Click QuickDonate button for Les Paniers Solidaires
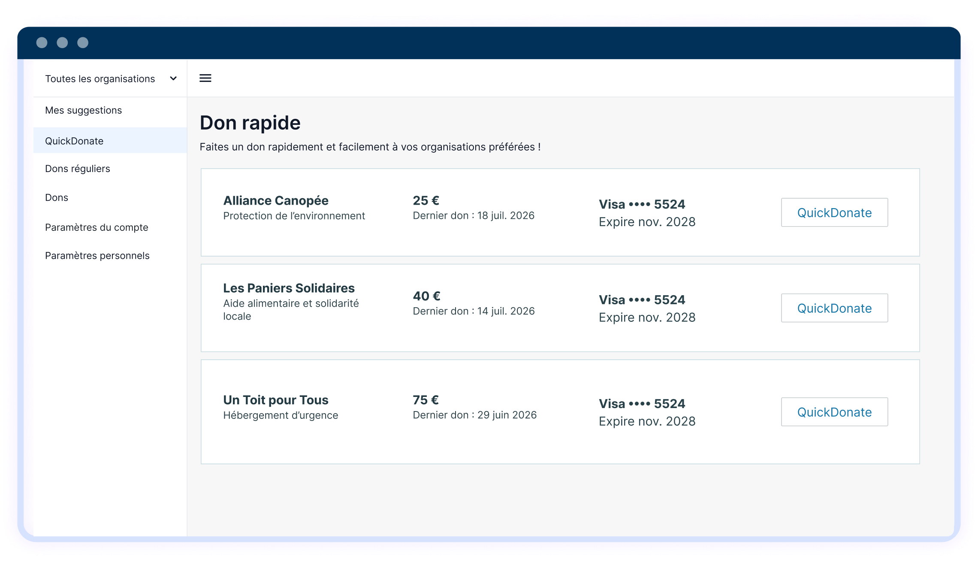Screen dimensions: 978x581 pyautogui.click(x=834, y=308)
